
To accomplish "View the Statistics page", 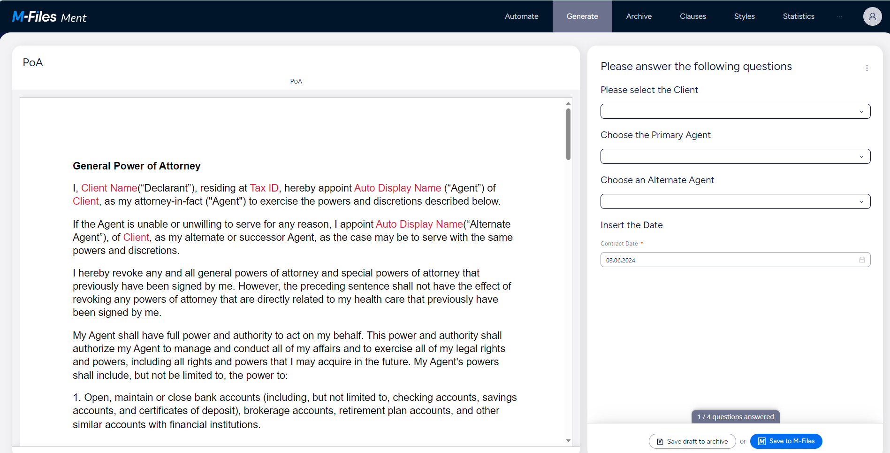I will click(x=798, y=16).
